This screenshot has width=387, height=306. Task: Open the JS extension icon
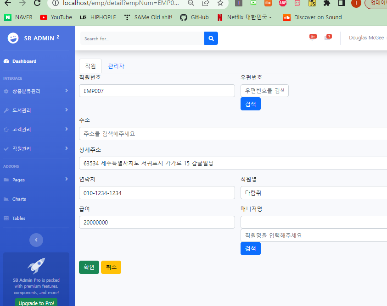coord(312,3)
